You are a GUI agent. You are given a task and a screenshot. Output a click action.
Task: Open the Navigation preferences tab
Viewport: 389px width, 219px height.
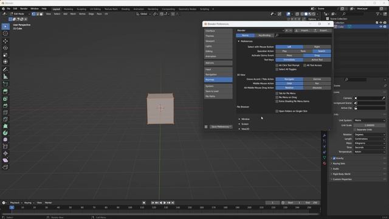218,74
